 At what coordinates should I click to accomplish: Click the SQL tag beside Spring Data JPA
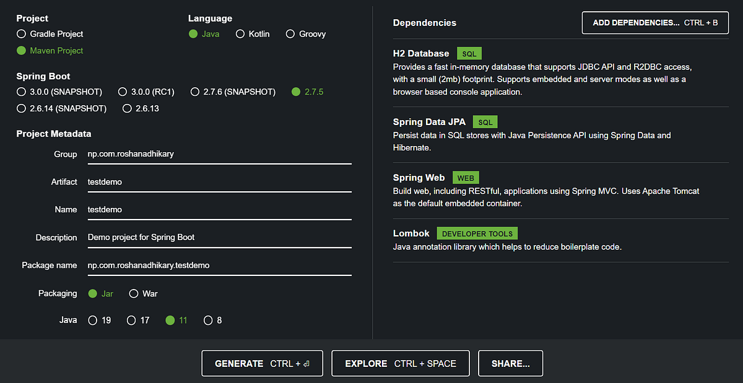click(485, 123)
